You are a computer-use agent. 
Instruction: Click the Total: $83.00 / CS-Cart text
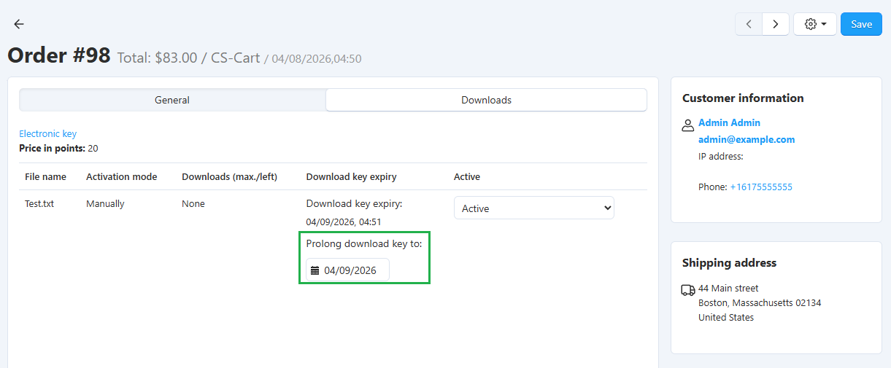point(188,58)
